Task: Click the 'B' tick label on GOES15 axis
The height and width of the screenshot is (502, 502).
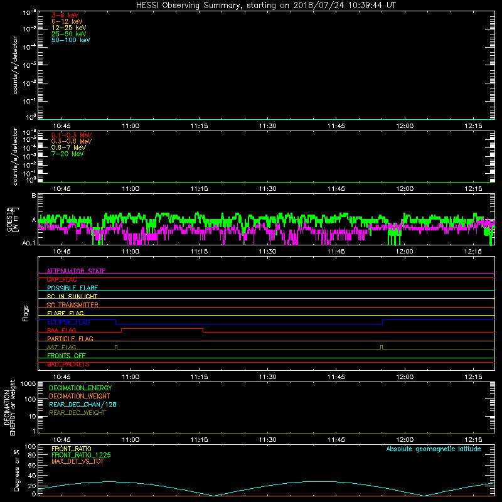Action: (34, 195)
